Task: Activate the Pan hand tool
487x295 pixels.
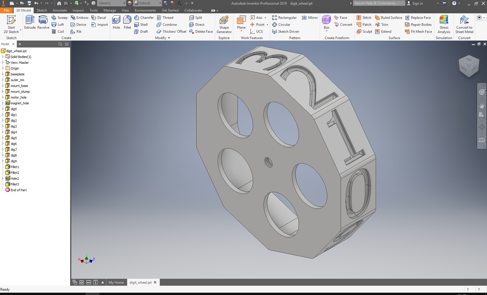Action: (481, 105)
